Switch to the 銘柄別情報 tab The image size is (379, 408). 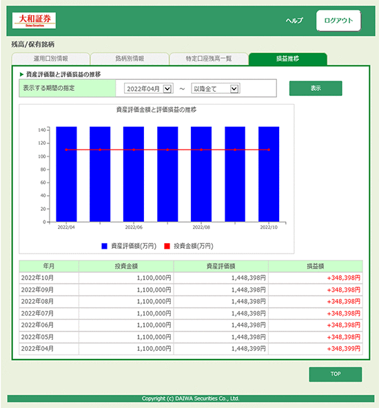coord(130,59)
